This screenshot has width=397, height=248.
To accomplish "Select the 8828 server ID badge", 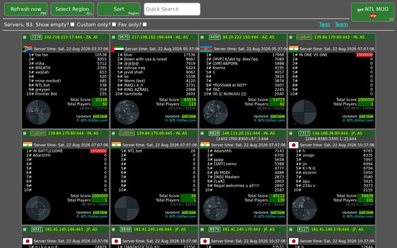I will [214, 133].
